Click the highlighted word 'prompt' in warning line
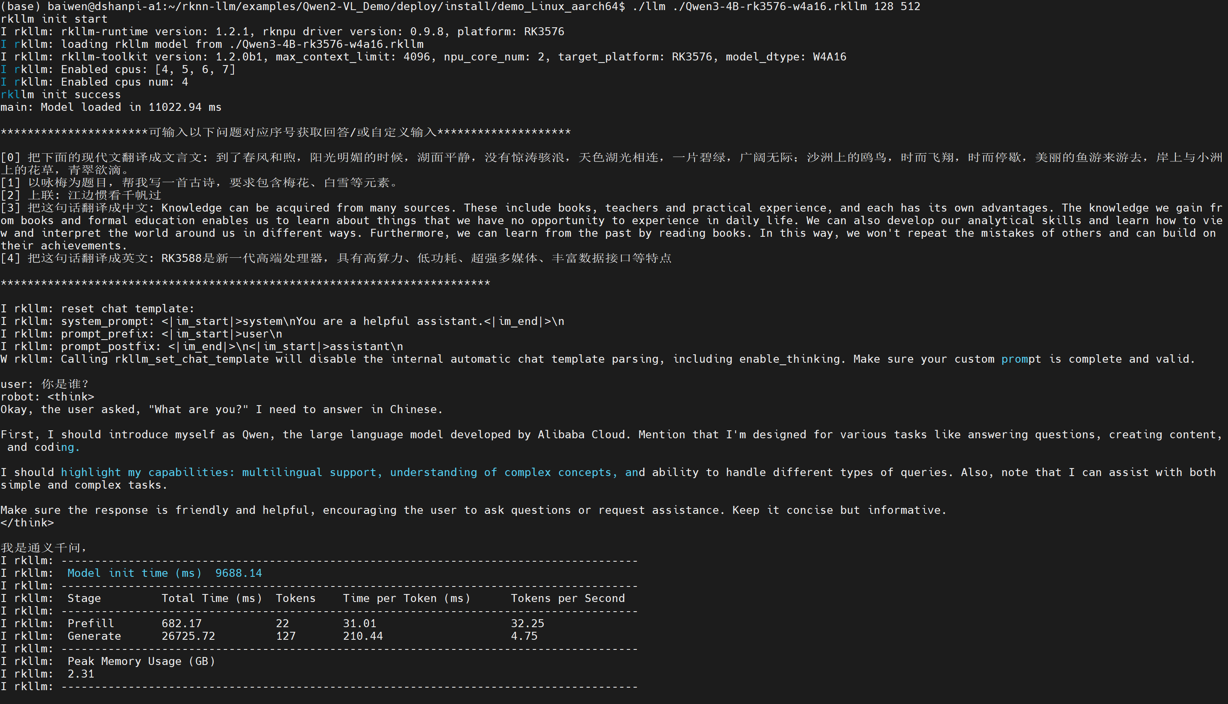 [1021, 359]
